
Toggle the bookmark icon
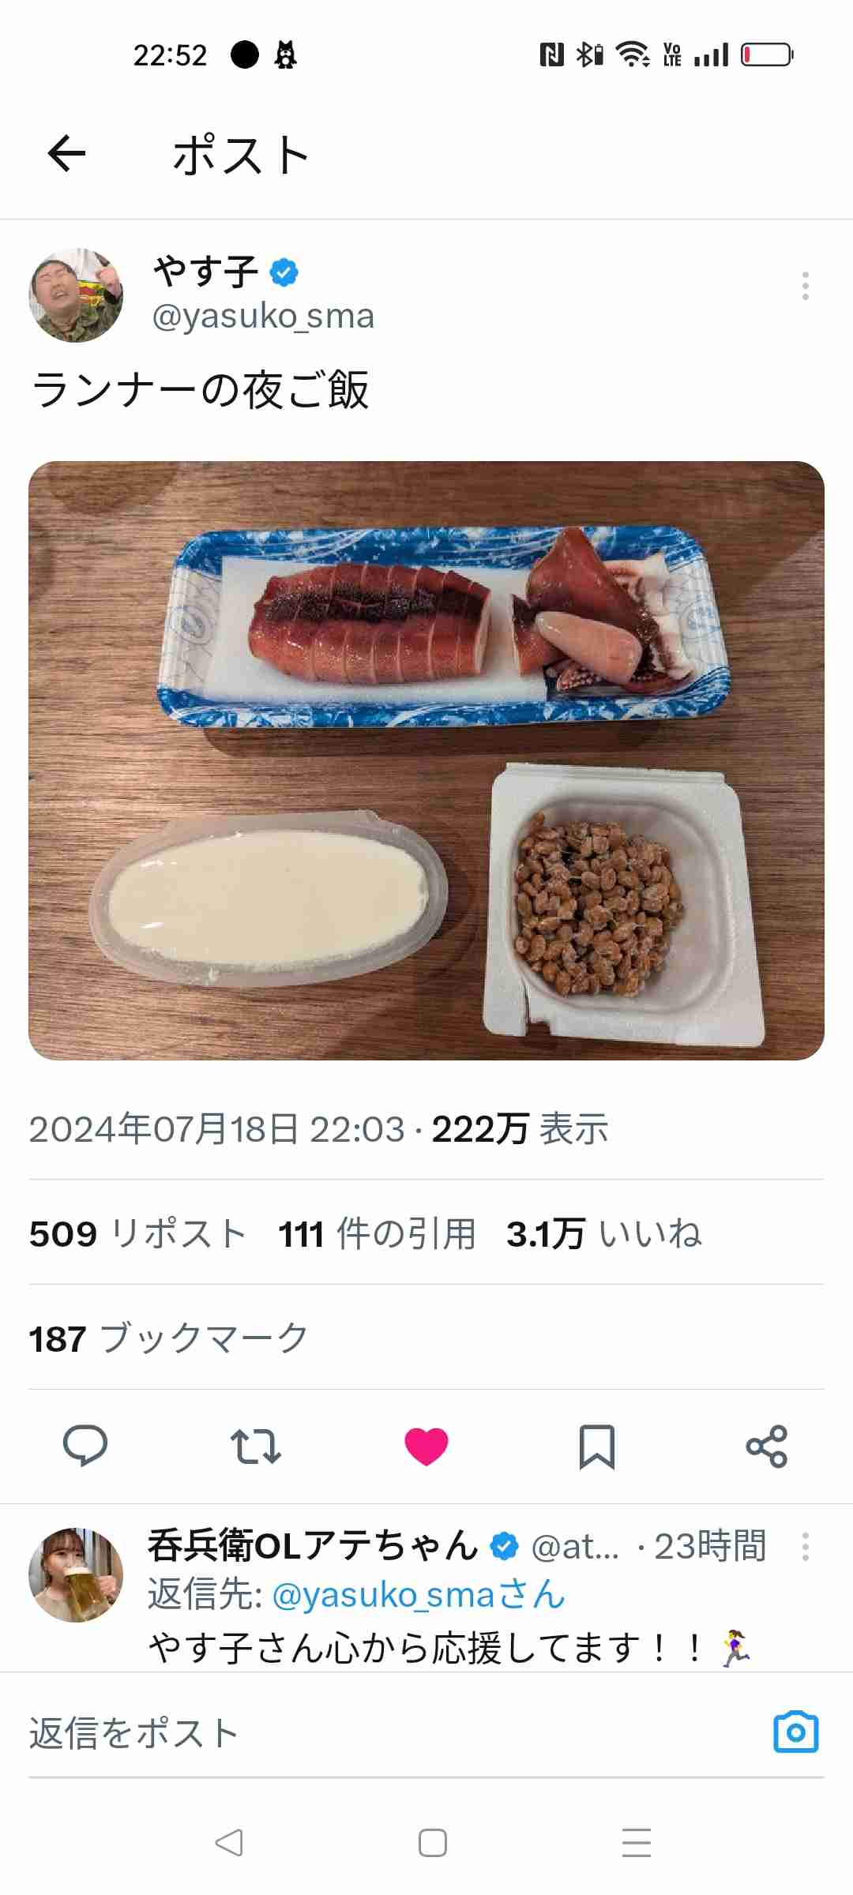click(x=597, y=1447)
